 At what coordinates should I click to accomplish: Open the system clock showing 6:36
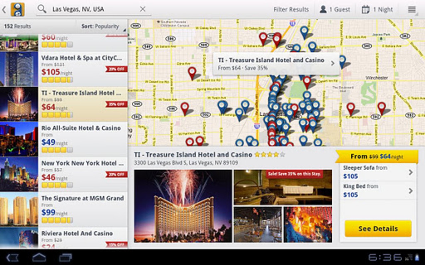[x=385, y=257]
